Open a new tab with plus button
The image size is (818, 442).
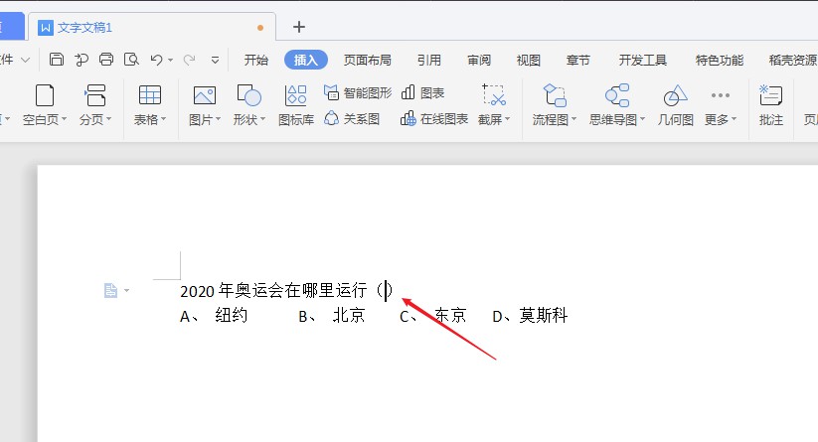tap(299, 27)
